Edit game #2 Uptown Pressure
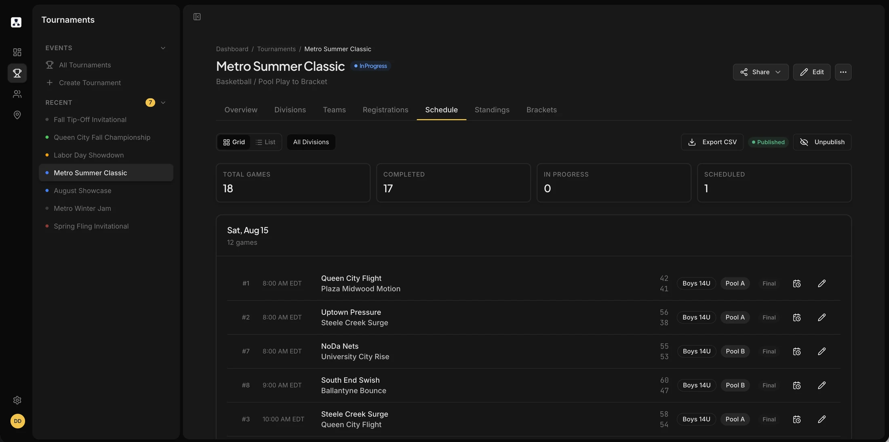Viewport: 889px width, 442px height. 822,318
